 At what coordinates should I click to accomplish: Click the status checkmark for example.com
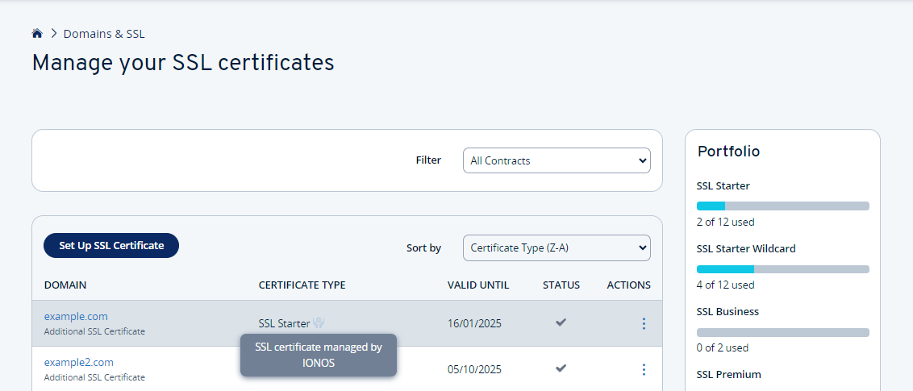pos(561,322)
